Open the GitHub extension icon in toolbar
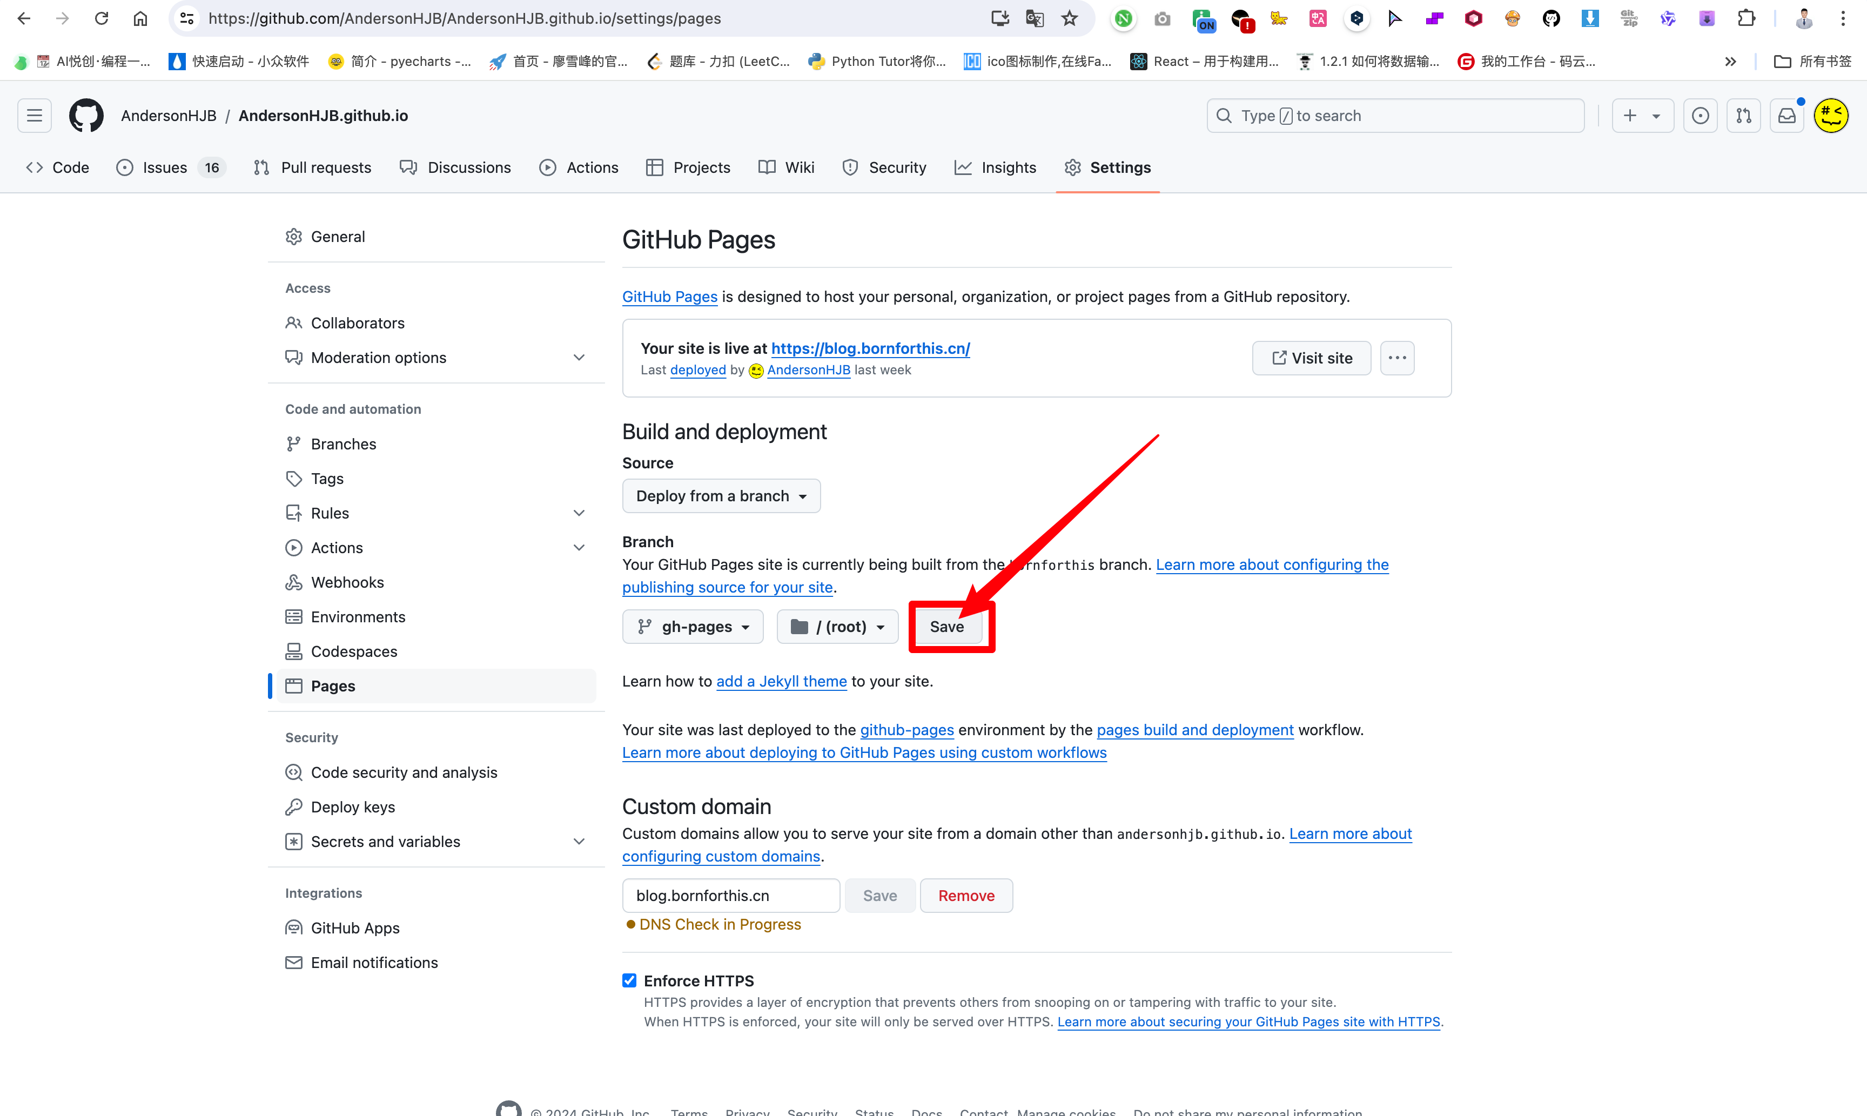Screen dimensions: 1867x1116 click(1551, 18)
